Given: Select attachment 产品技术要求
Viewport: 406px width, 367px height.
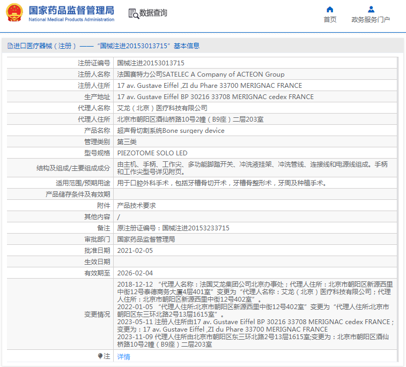Looking at the screenshot, I should (136, 206).
